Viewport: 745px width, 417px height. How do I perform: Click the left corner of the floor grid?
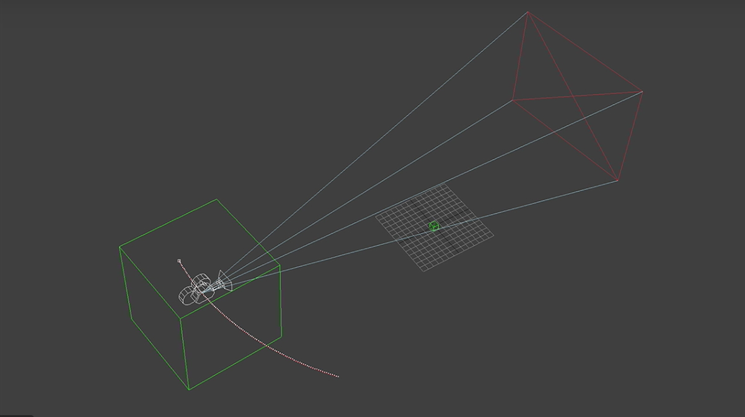pos(376,215)
